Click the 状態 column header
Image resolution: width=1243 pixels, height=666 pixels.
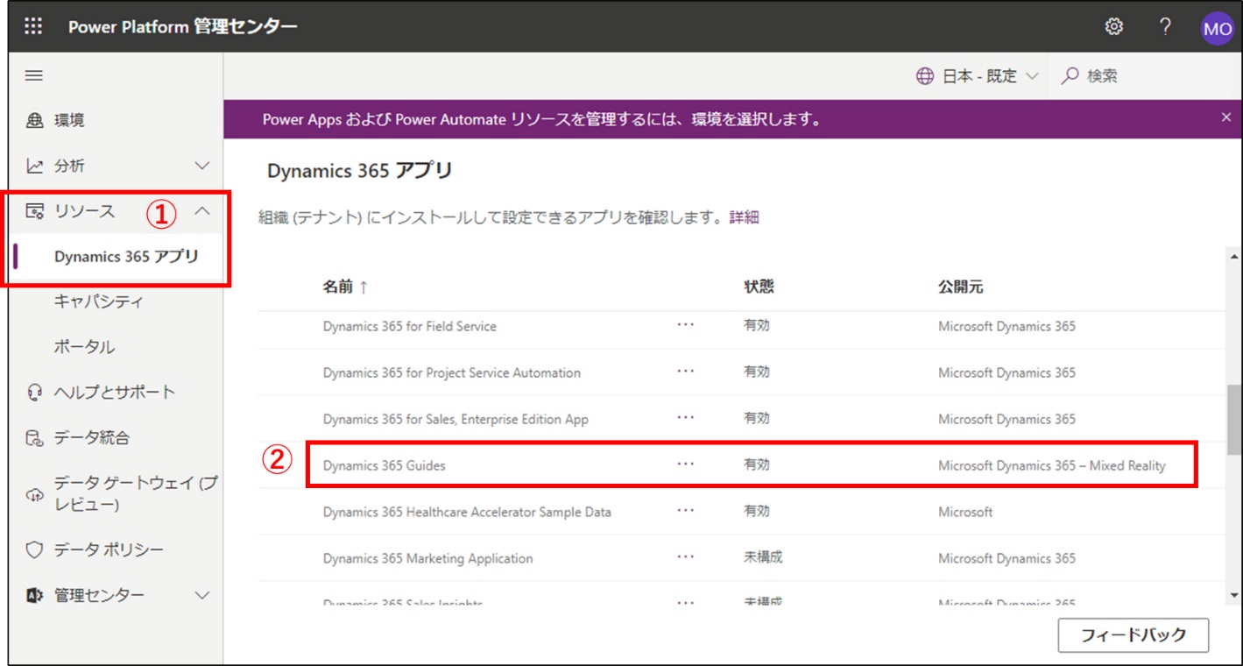(759, 287)
